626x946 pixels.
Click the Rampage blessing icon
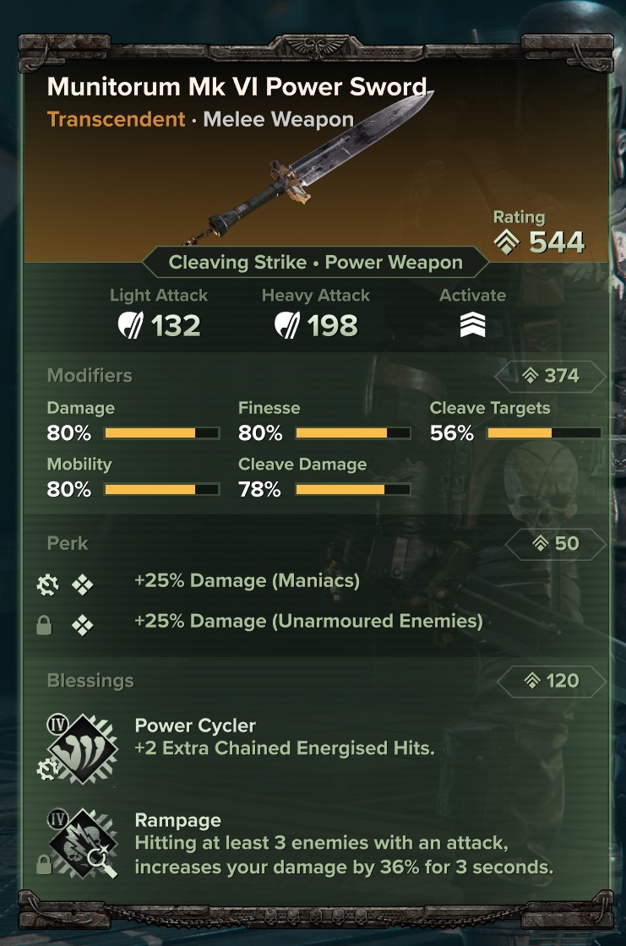84,844
